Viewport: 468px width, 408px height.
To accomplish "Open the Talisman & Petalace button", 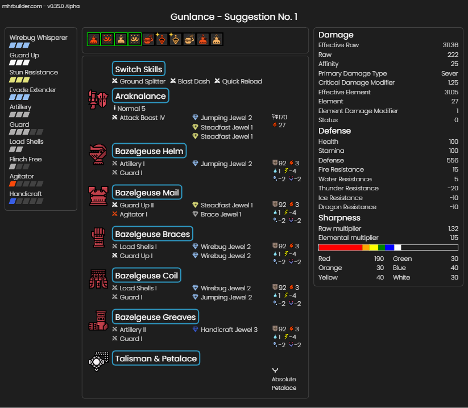I will 156,358.
